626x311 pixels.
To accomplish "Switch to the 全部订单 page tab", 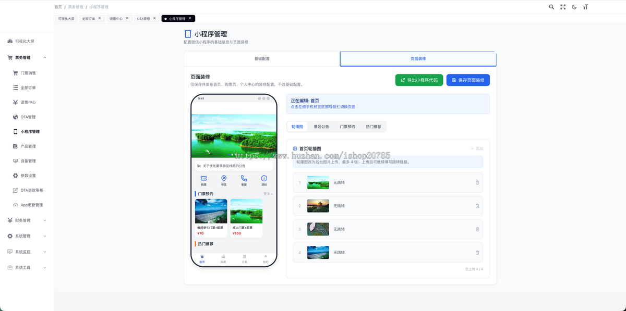I will (89, 18).
